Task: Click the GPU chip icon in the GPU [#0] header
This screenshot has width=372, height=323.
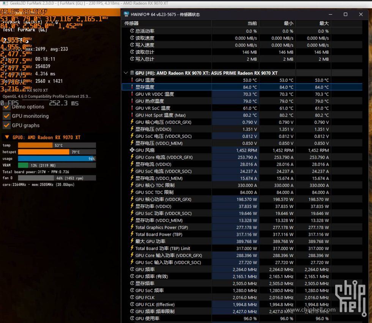Action: [x=132, y=73]
